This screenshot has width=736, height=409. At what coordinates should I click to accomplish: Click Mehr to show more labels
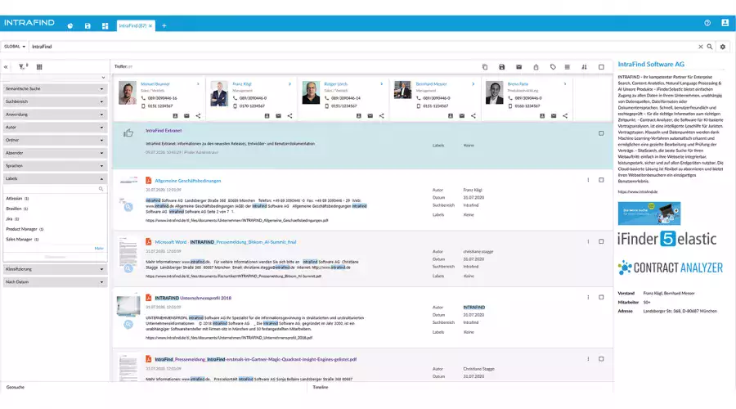(99, 249)
